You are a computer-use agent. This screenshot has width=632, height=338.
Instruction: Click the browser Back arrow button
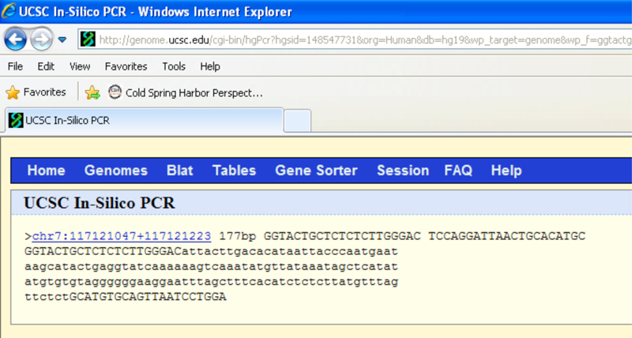point(15,39)
